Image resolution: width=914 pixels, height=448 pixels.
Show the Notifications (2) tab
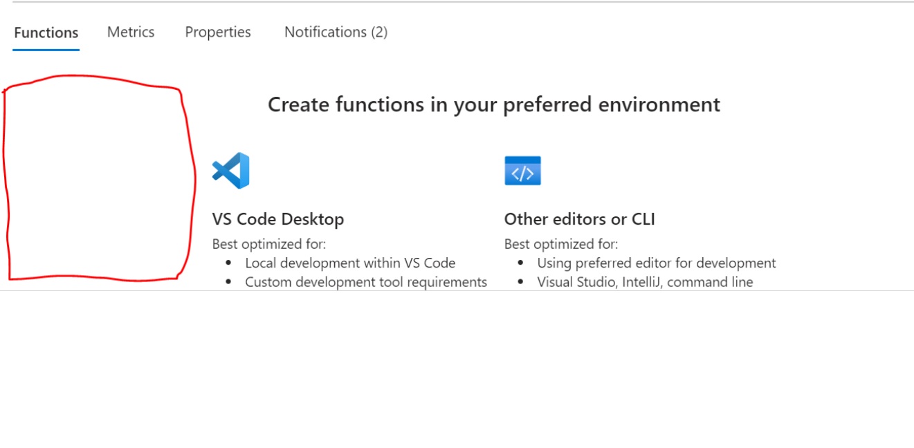coord(336,32)
